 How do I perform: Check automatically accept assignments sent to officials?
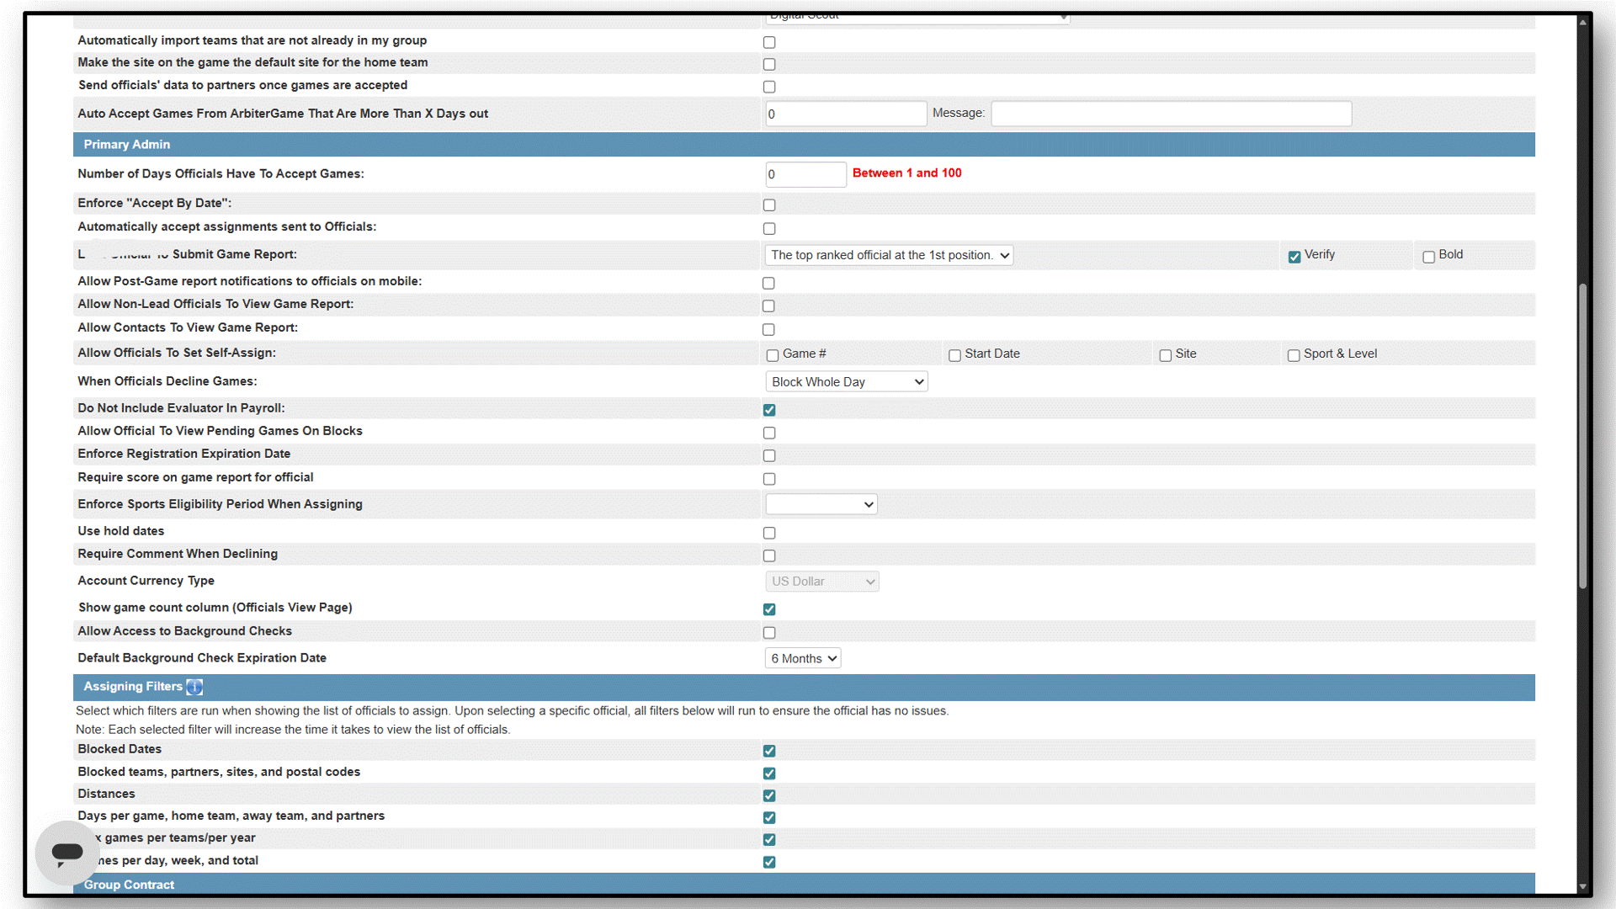pyautogui.click(x=769, y=228)
